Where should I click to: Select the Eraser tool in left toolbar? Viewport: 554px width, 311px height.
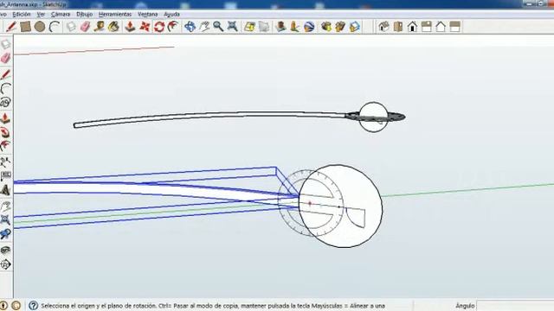(6, 58)
